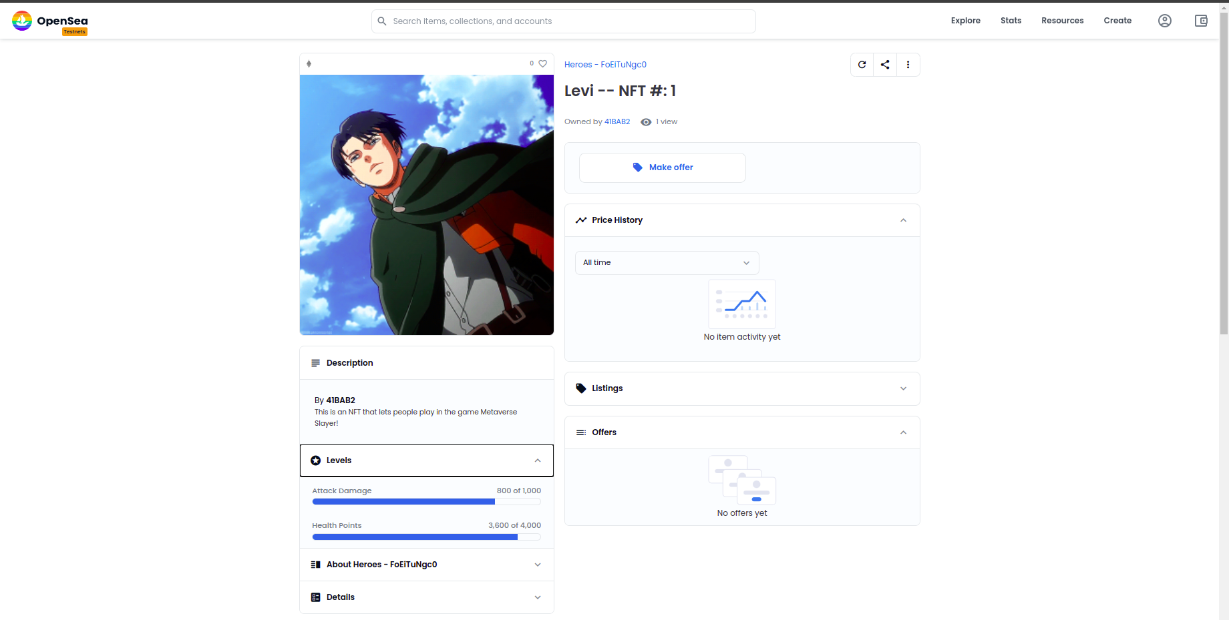
Task: Click the empty price chart illustration
Action: tap(742, 304)
